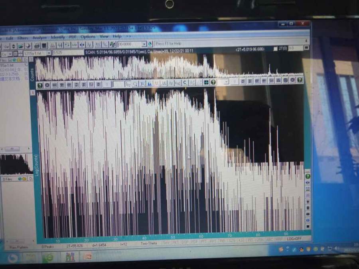Screen dimensions: 359x269
Task: Click the green browser icon in taskbar
Action: [x=49, y=257]
